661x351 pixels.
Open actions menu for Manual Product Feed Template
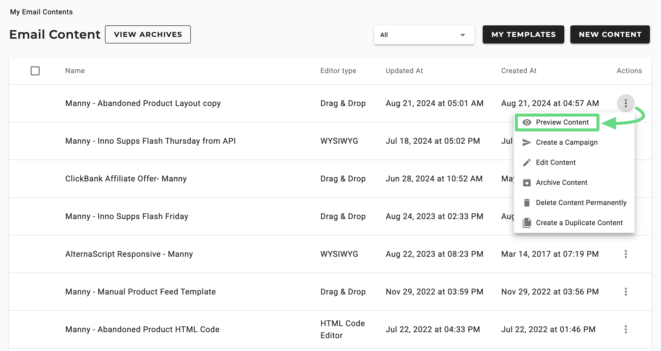[626, 292]
